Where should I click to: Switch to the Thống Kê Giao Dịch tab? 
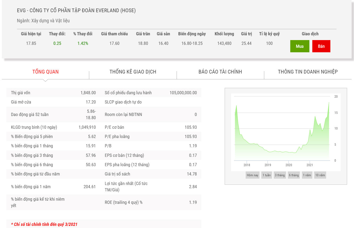tap(133, 72)
